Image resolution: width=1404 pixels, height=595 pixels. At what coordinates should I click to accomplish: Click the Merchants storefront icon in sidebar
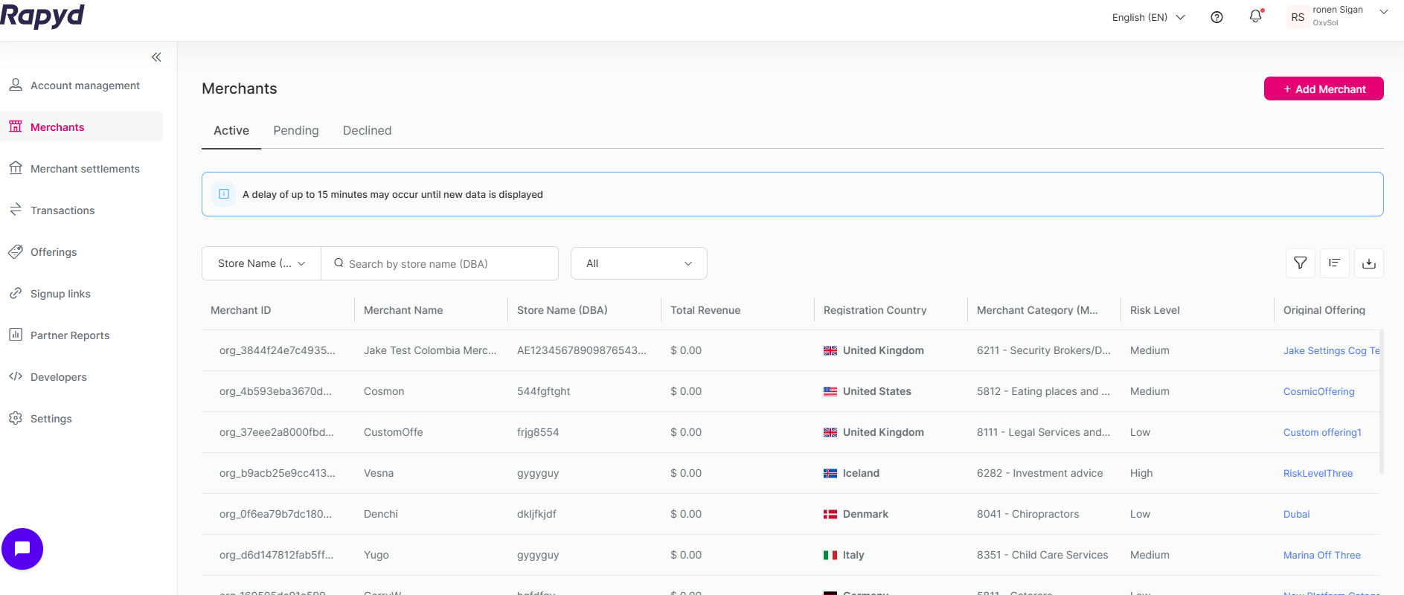click(x=16, y=126)
